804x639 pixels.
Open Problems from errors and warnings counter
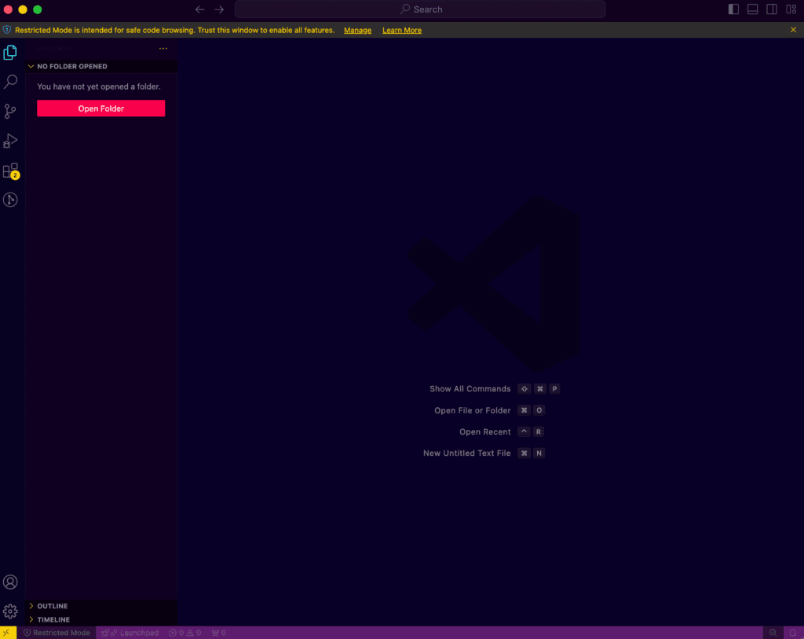[x=185, y=633]
